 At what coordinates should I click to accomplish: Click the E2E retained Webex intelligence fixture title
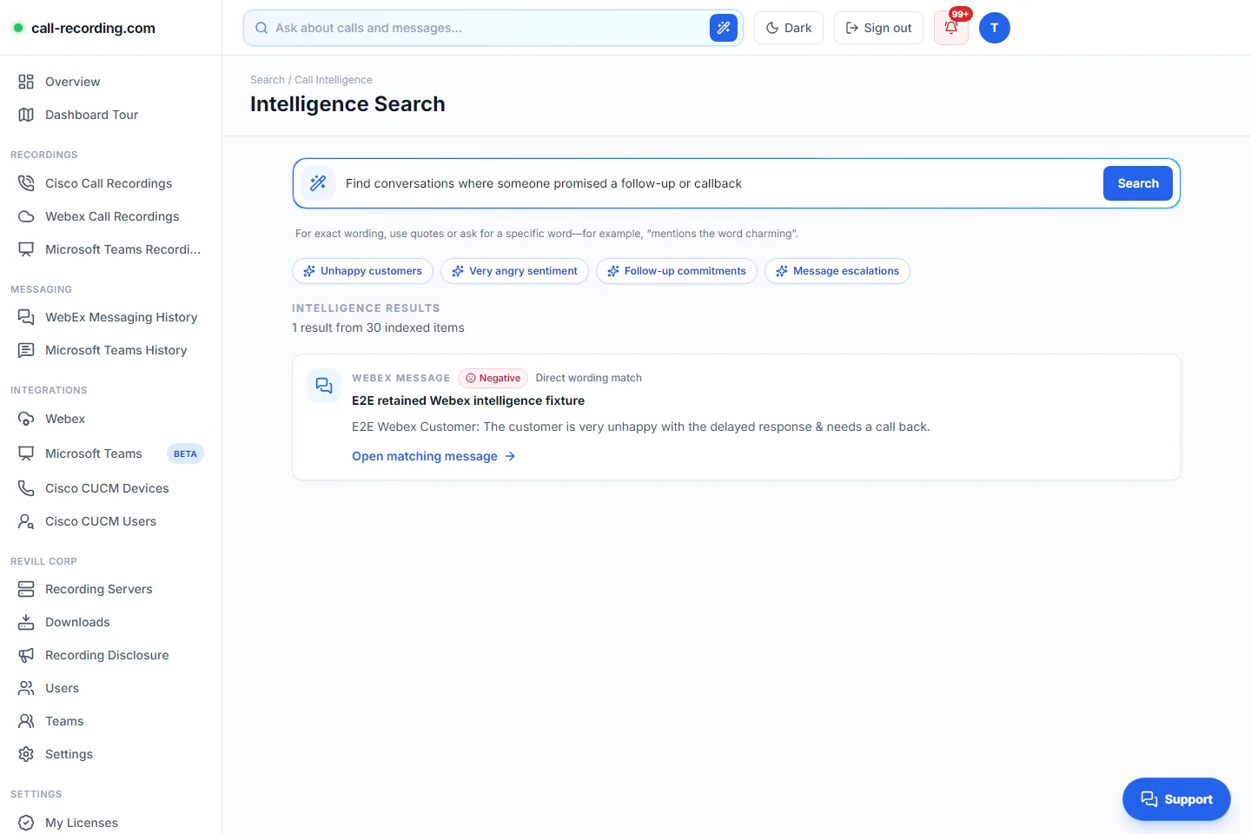click(x=468, y=400)
